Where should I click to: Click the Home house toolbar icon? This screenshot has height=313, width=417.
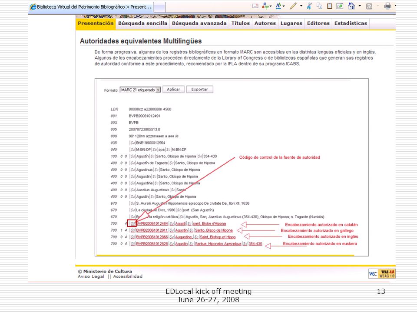(x=351, y=6)
